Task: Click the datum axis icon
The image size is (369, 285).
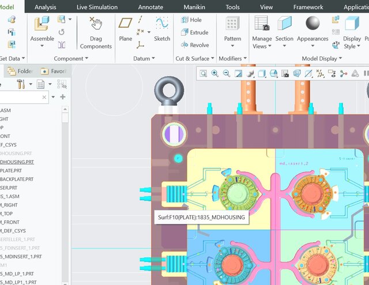Action: (x=140, y=19)
